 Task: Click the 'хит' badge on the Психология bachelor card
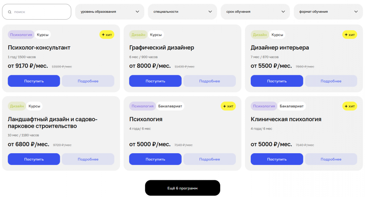pos(228,106)
